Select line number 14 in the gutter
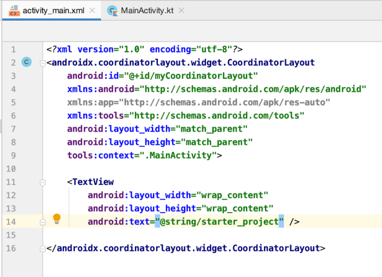 point(11,222)
